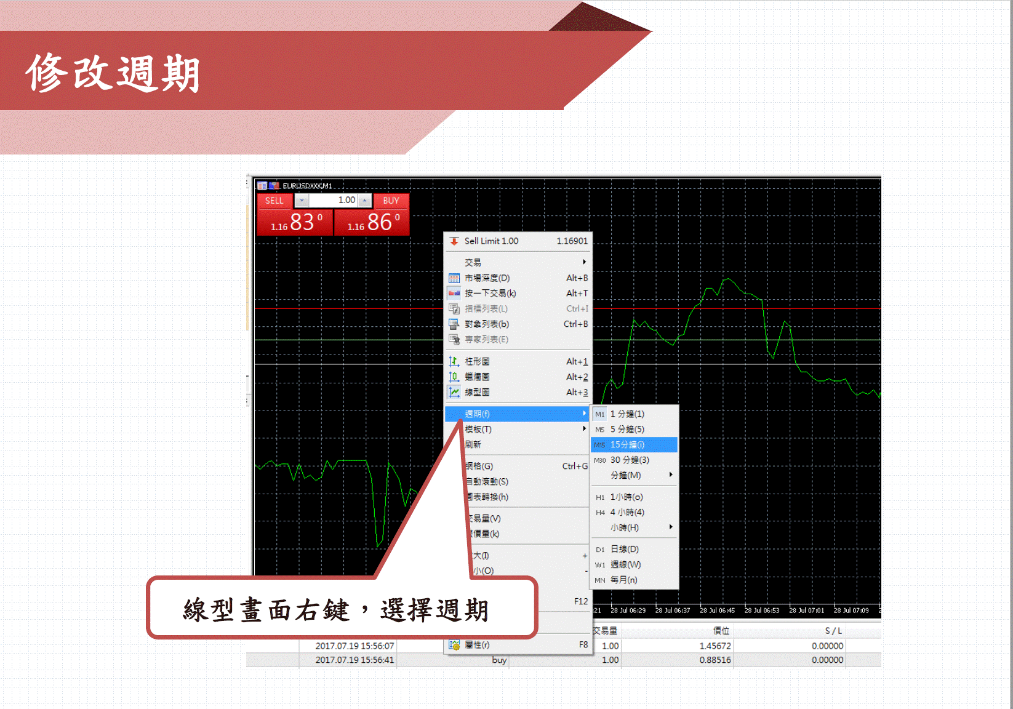
Task: Click the 28 Jul 06:45 time axis label
Action: tap(717, 611)
